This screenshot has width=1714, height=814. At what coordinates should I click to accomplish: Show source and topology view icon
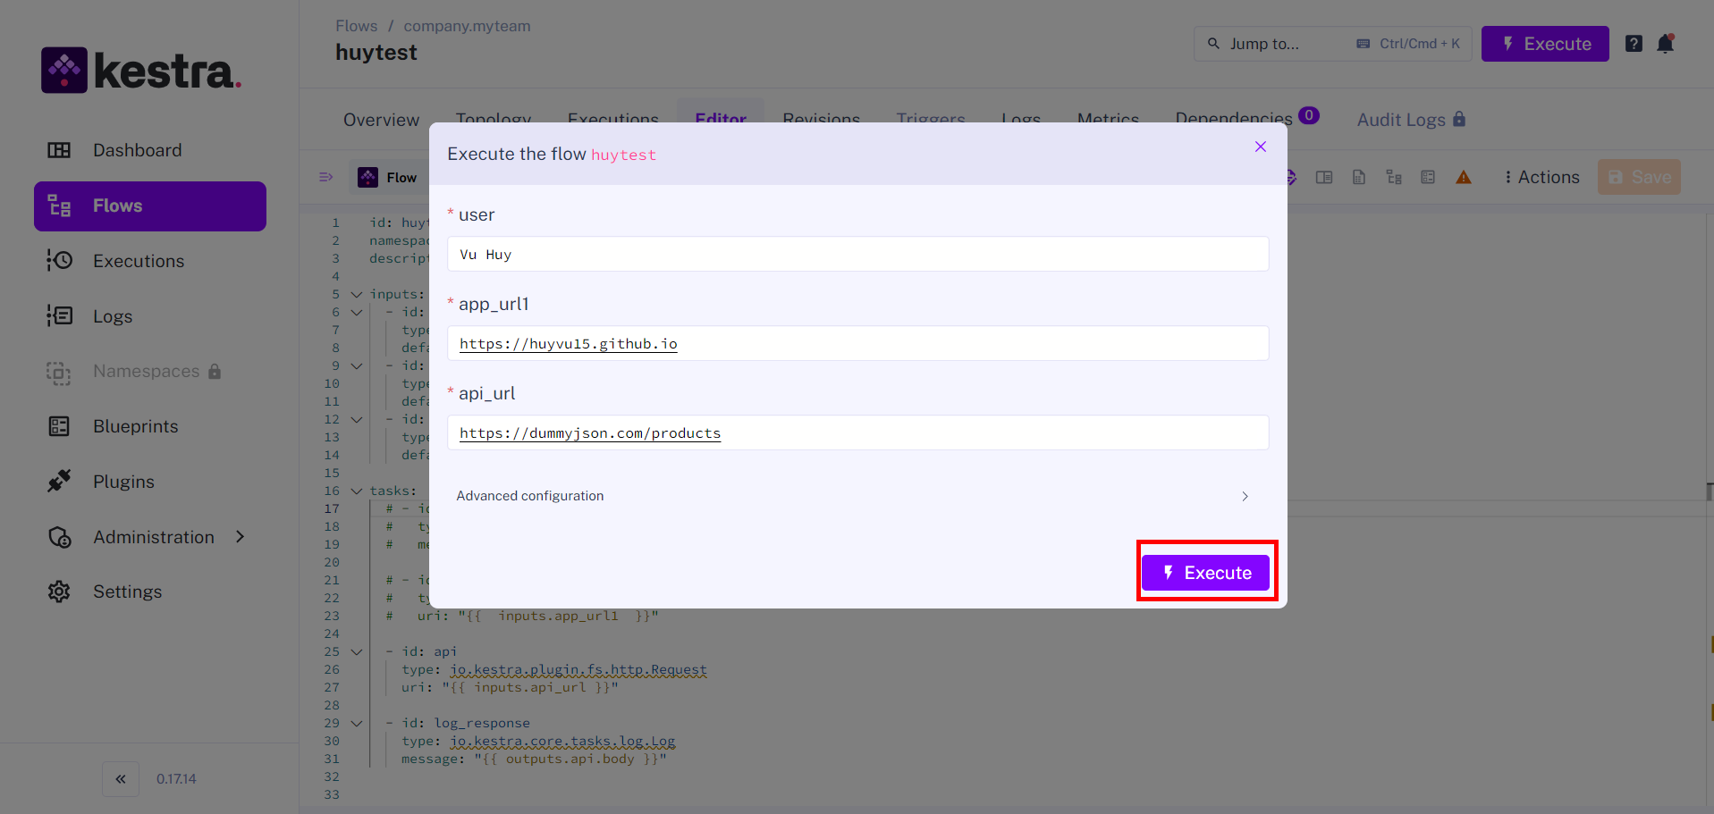coord(1394,178)
